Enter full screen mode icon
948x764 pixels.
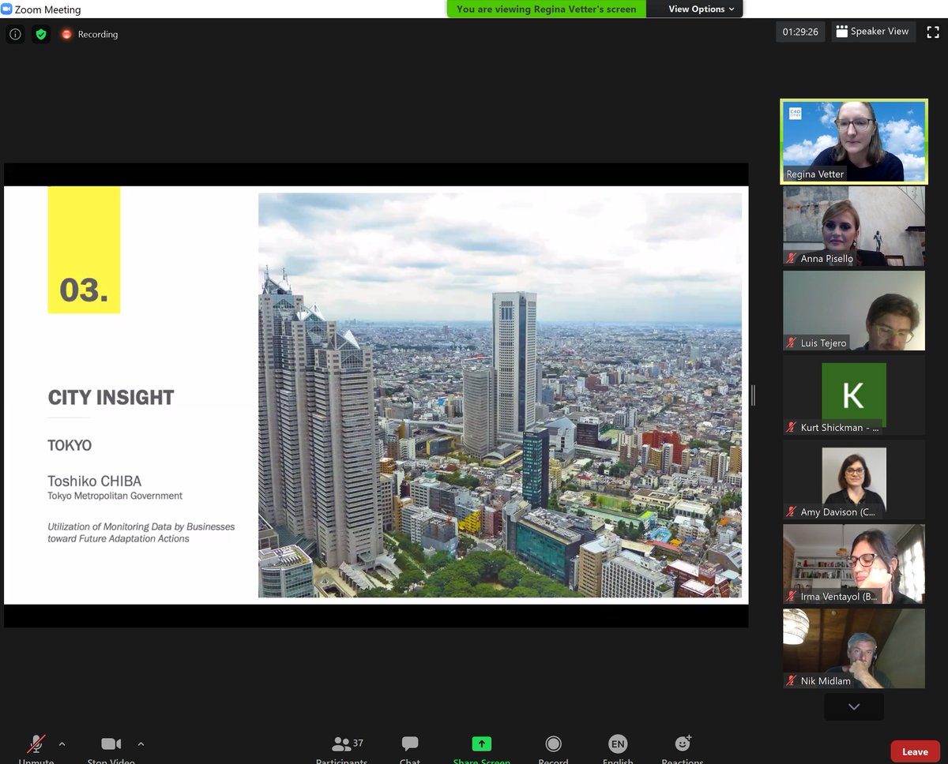(x=933, y=32)
